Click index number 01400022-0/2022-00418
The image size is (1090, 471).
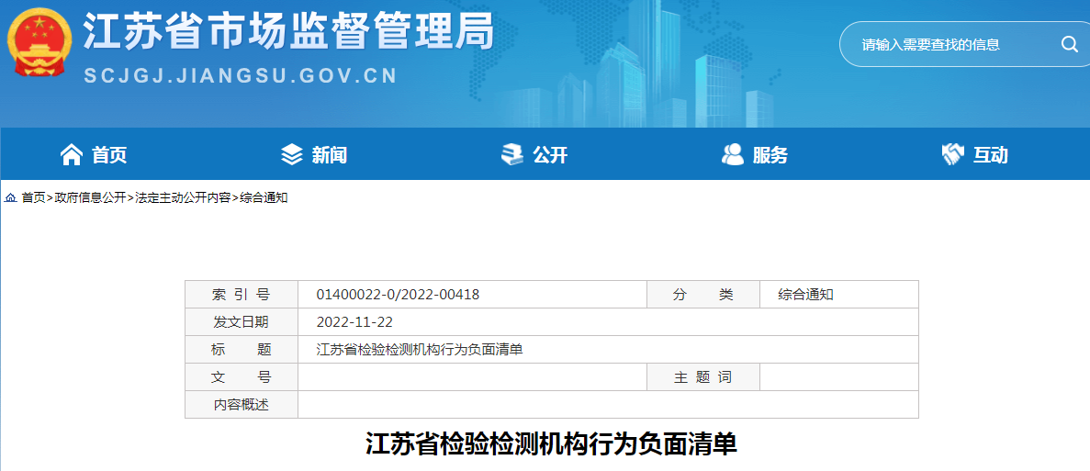pyautogui.click(x=398, y=295)
